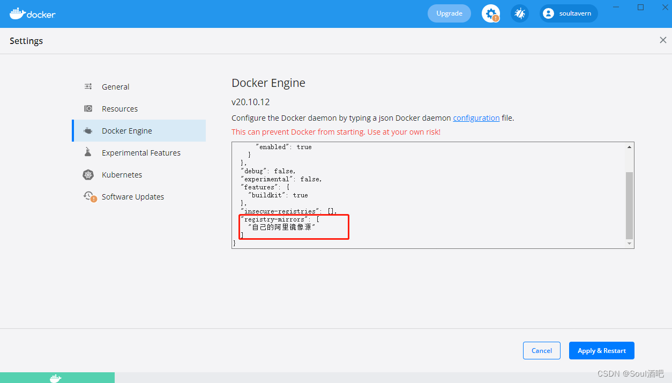Open the soultavern account menu
This screenshot has height=383, width=672.
(x=569, y=13)
